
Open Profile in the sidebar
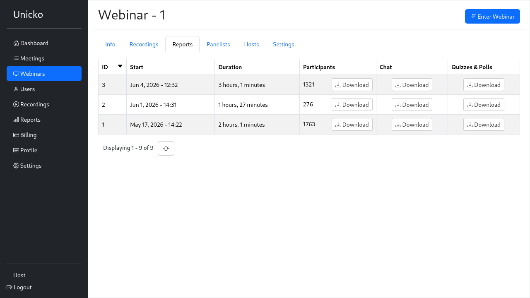pos(44,150)
